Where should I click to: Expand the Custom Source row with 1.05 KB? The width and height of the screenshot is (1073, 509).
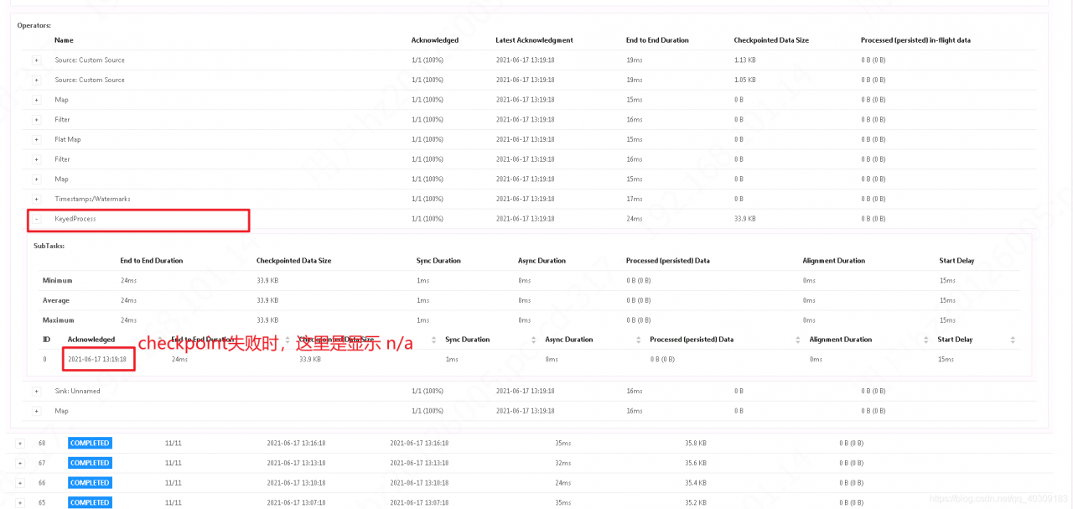(x=36, y=81)
